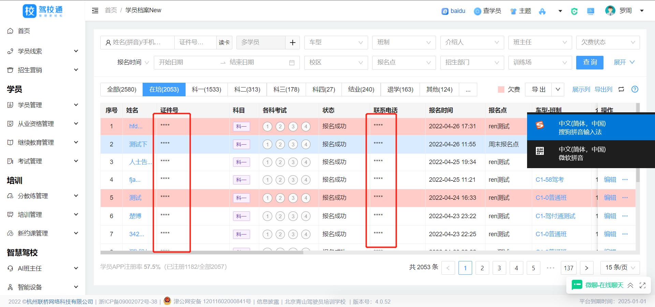This screenshot has height=307, width=655.
Task: Click exam circle 3 in row 3
Action: pos(293,162)
